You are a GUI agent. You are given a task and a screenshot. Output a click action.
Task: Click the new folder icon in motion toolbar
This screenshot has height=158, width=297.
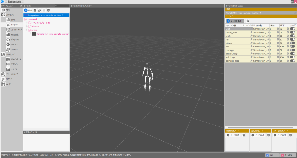35,10
